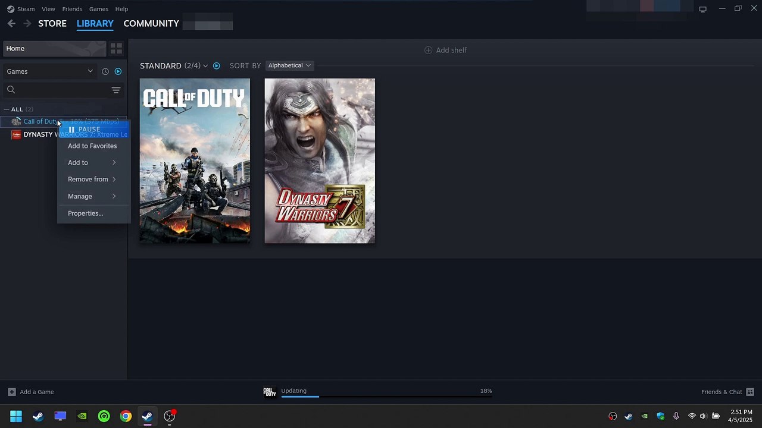Open the green circular app on taskbar
Image resolution: width=762 pixels, height=428 pixels.
tap(104, 416)
